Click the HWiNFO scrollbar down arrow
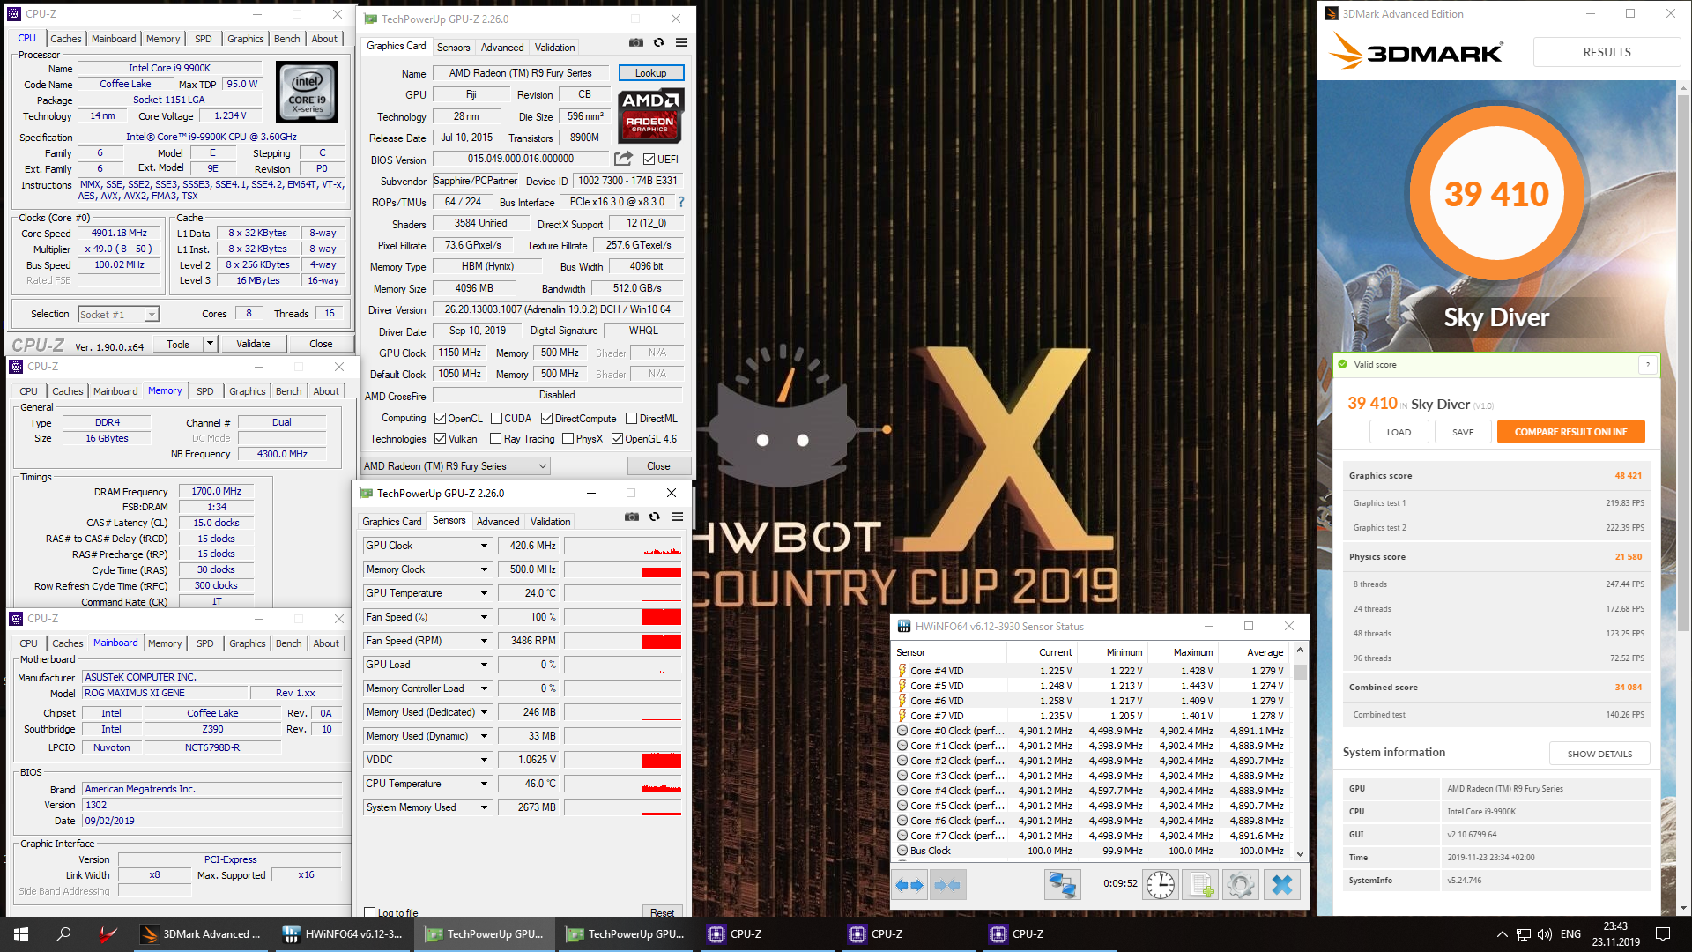Viewport: 1692px width, 952px height. coord(1300,852)
